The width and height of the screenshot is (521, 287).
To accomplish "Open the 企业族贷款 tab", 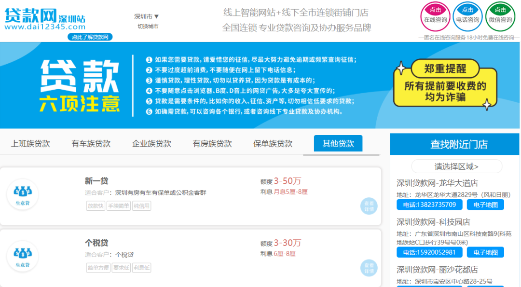I will 151,144.
